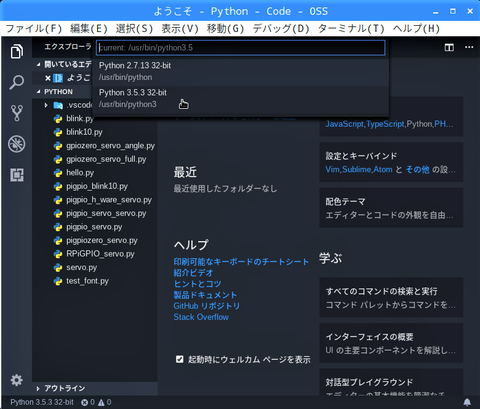Open the Manage gear icon
The height and width of the screenshot is (409, 480).
coord(17,380)
